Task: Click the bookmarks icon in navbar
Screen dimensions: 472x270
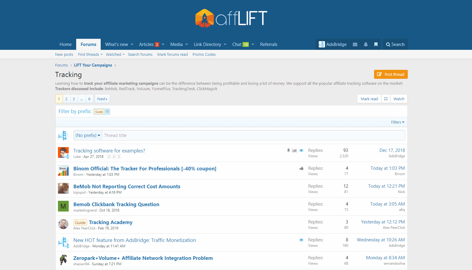Action: tap(376, 44)
